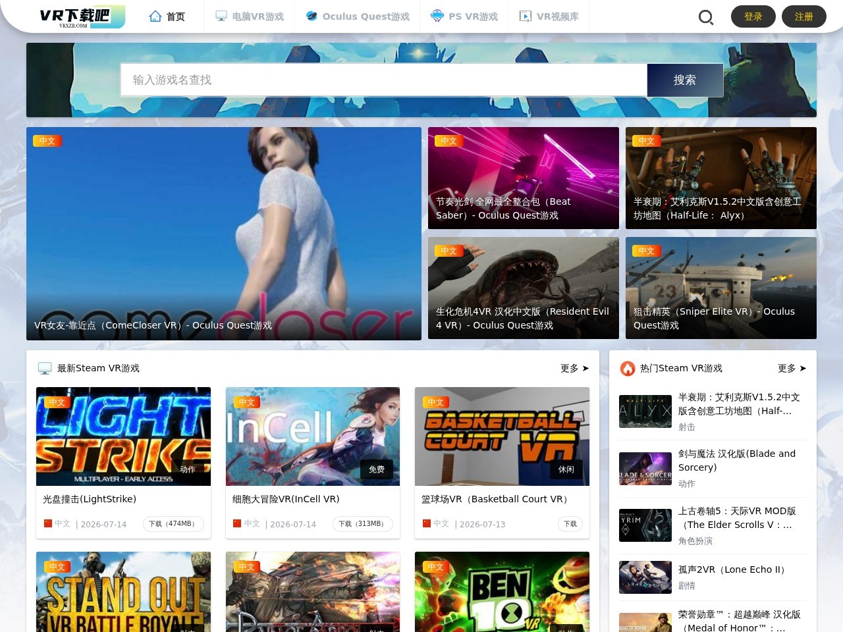Screen dimensions: 843x632
Task: Open the 光盘撞击(LightStrike) title link
Action: [90, 499]
